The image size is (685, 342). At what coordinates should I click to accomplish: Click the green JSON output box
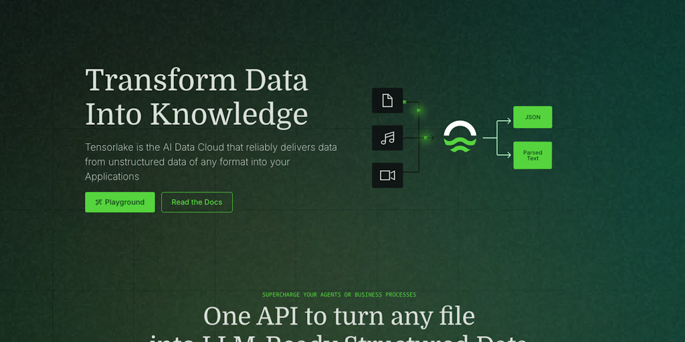(x=532, y=118)
